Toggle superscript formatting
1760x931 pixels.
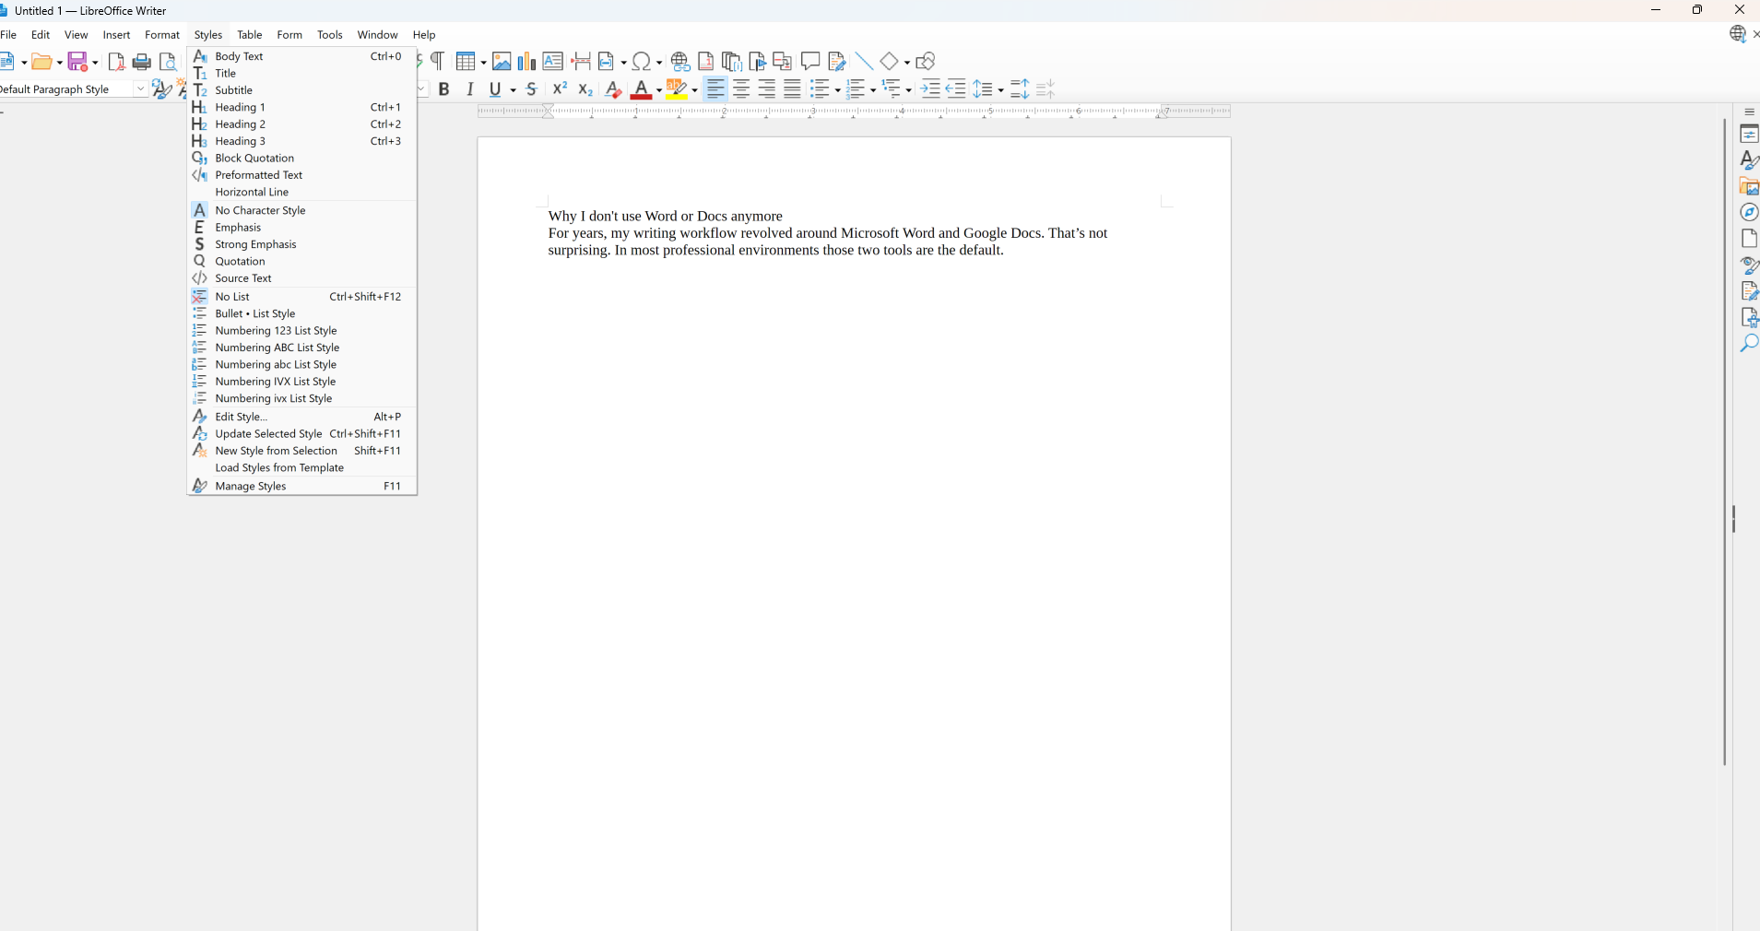(x=560, y=88)
